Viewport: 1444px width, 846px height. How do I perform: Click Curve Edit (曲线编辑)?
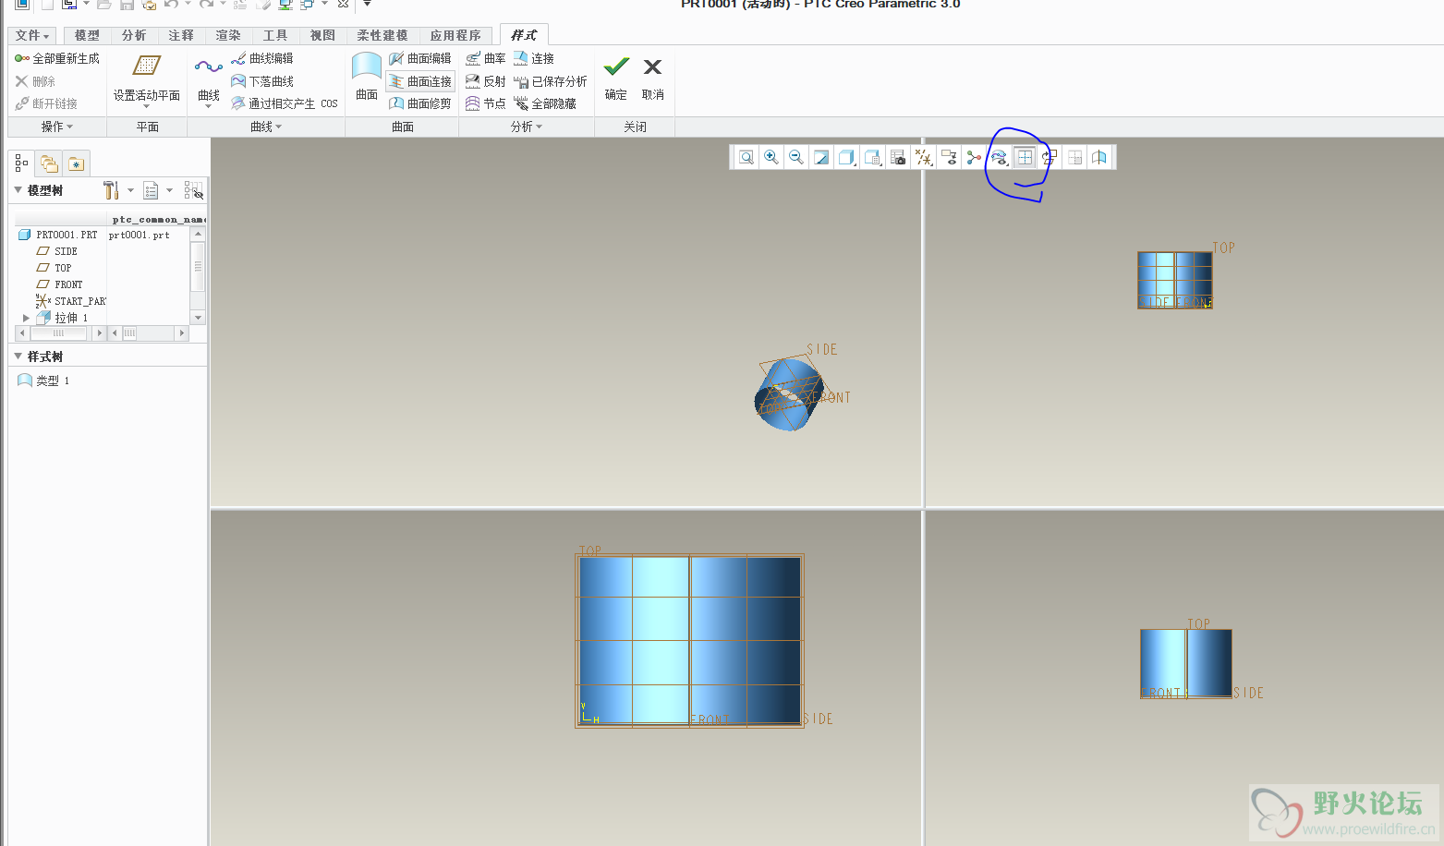pos(262,58)
